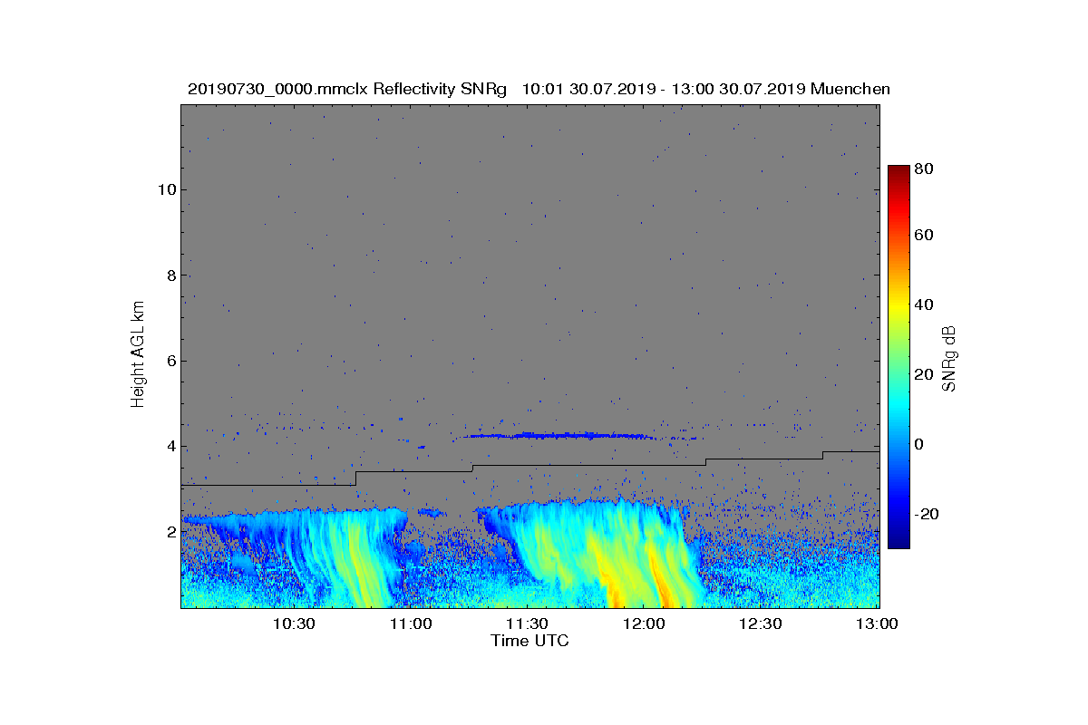Click the thin blue cloud layer near 4 km
1088x725 pixels.
558,436
